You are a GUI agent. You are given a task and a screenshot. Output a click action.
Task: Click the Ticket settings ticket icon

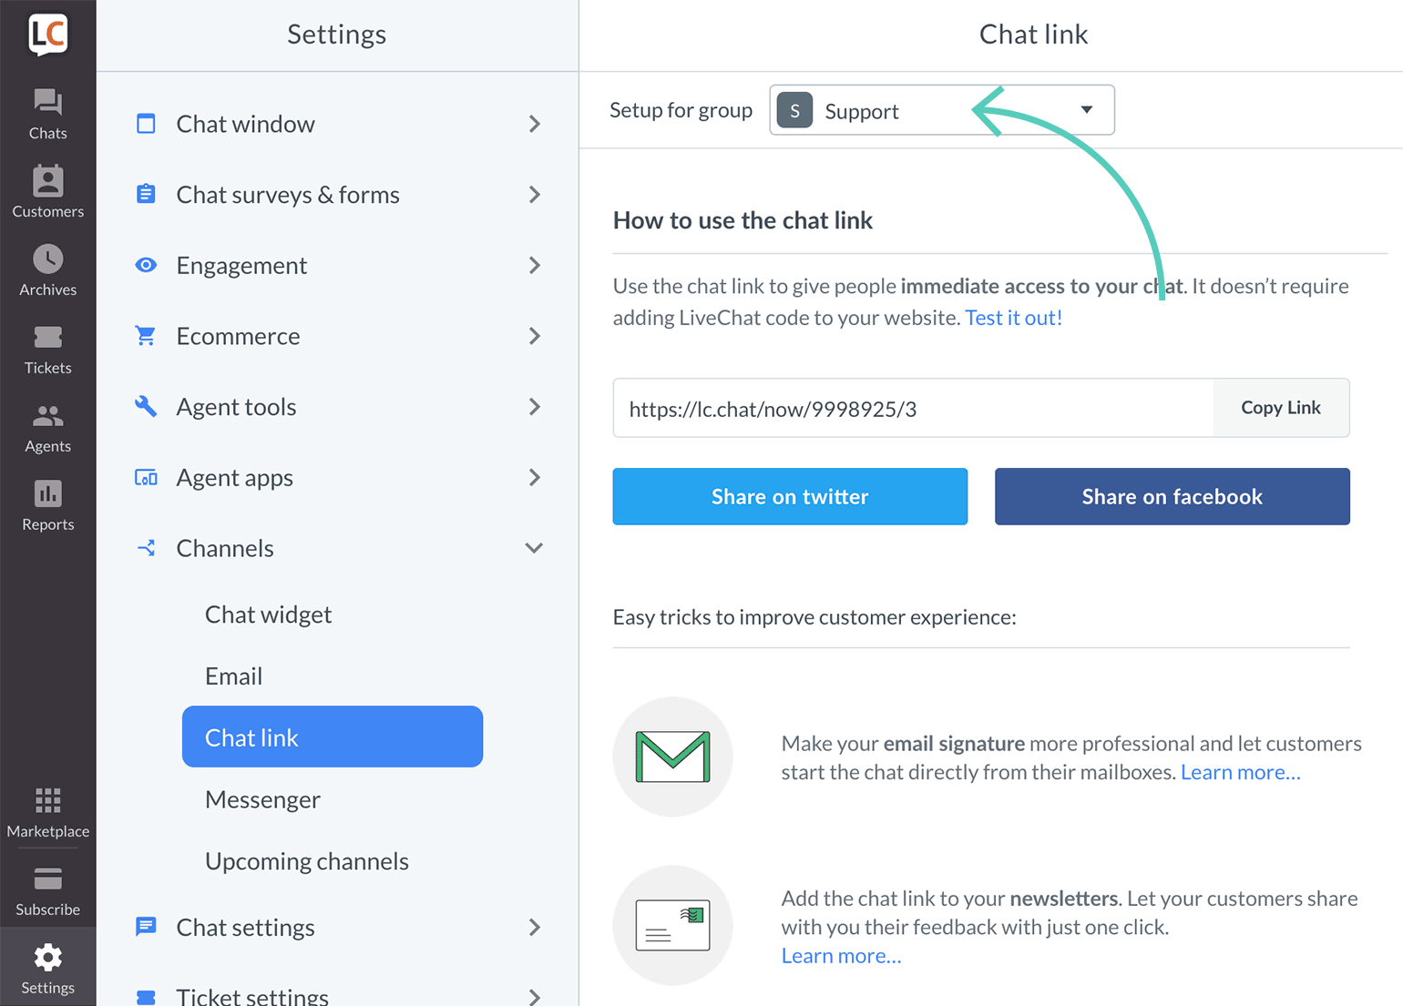point(146,998)
